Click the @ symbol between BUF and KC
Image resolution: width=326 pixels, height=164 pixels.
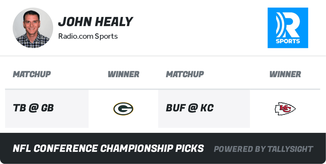193,108
